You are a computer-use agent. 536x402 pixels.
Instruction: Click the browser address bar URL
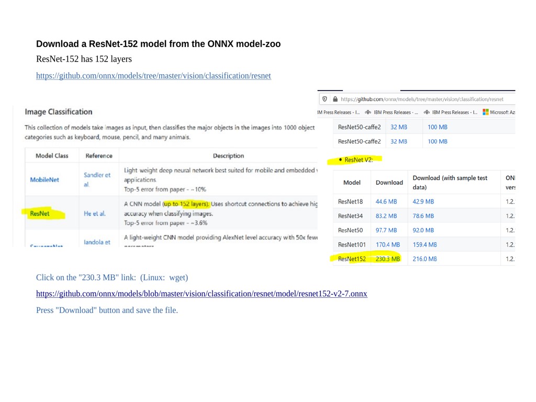click(x=422, y=99)
